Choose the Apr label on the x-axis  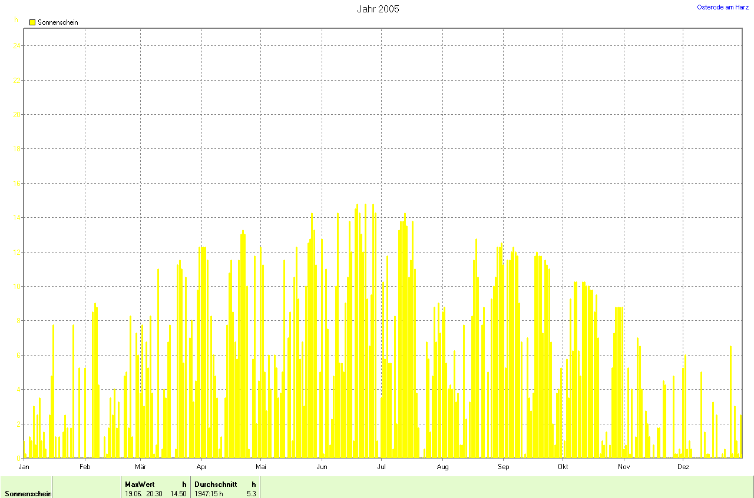point(201,467)
